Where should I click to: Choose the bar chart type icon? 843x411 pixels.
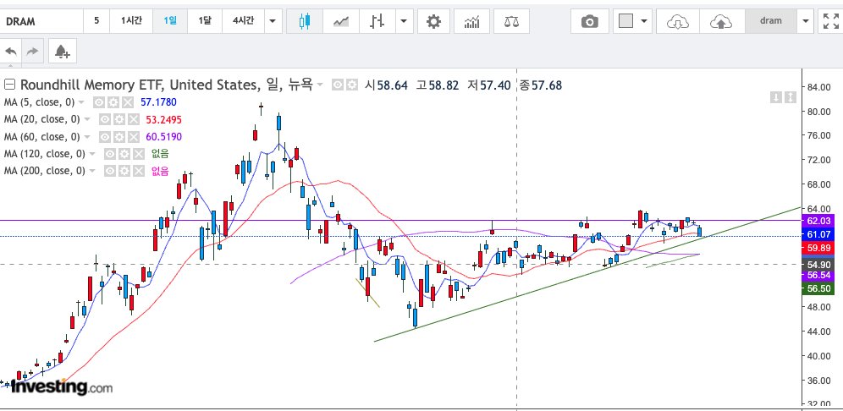coord(377,21)
